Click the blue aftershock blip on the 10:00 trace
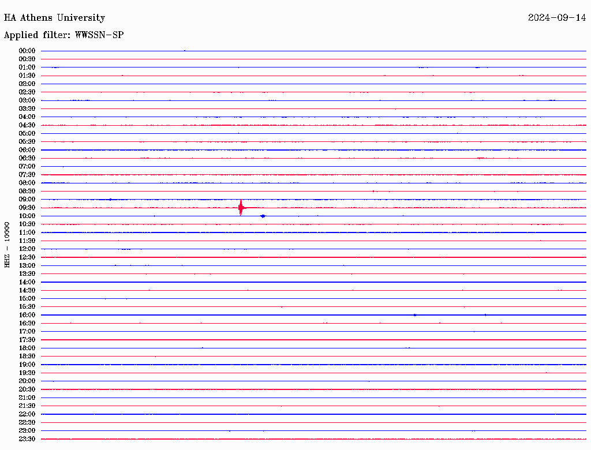The height and width of the screenshot is (450, 591). 263,216
